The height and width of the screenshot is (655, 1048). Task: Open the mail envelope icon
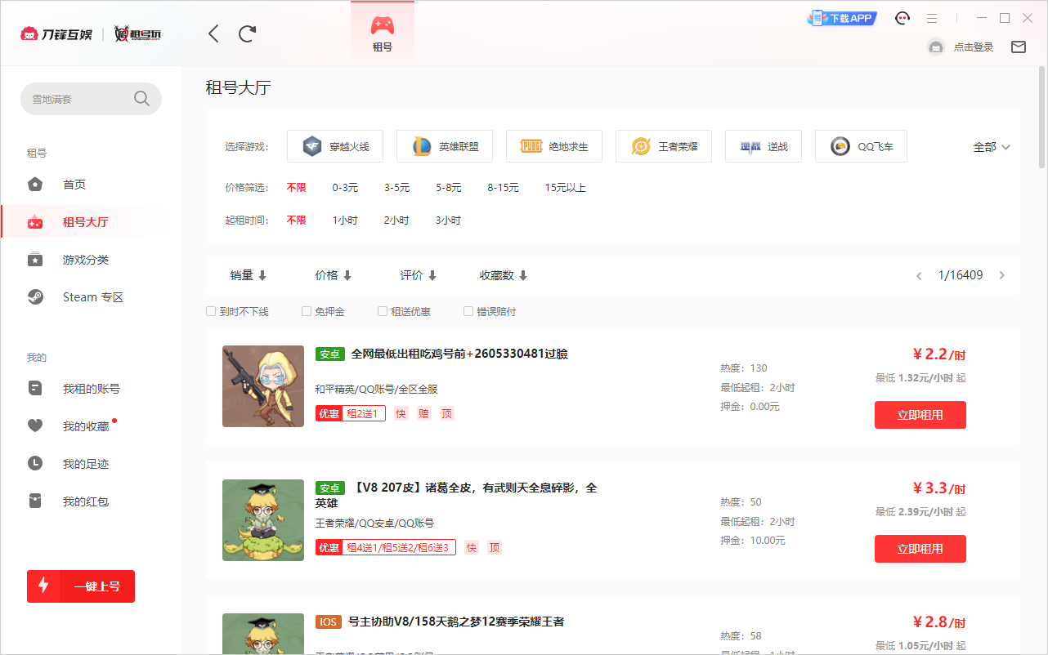[1019, 47]
